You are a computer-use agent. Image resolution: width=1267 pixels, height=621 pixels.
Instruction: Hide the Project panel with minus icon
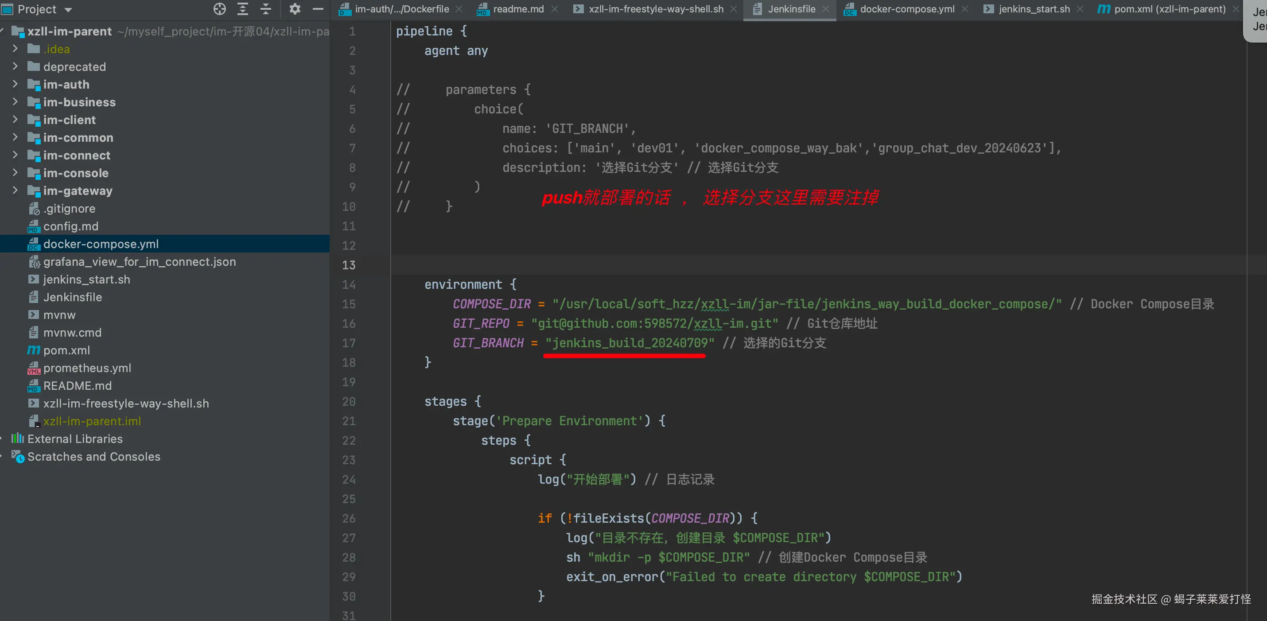tap(318, 9)
